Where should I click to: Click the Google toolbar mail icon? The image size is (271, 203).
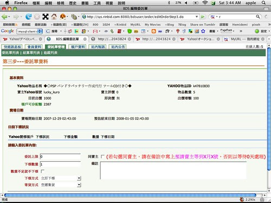coord(95,31)
